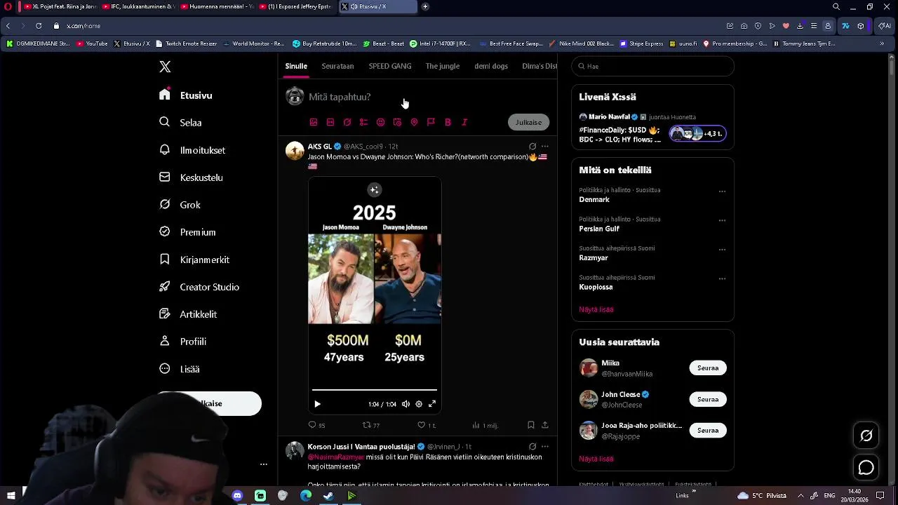The height and width of the screenshot is (505, 898).
Task: Open Discord from the taskbar
Action: click(x=237, y=496)
